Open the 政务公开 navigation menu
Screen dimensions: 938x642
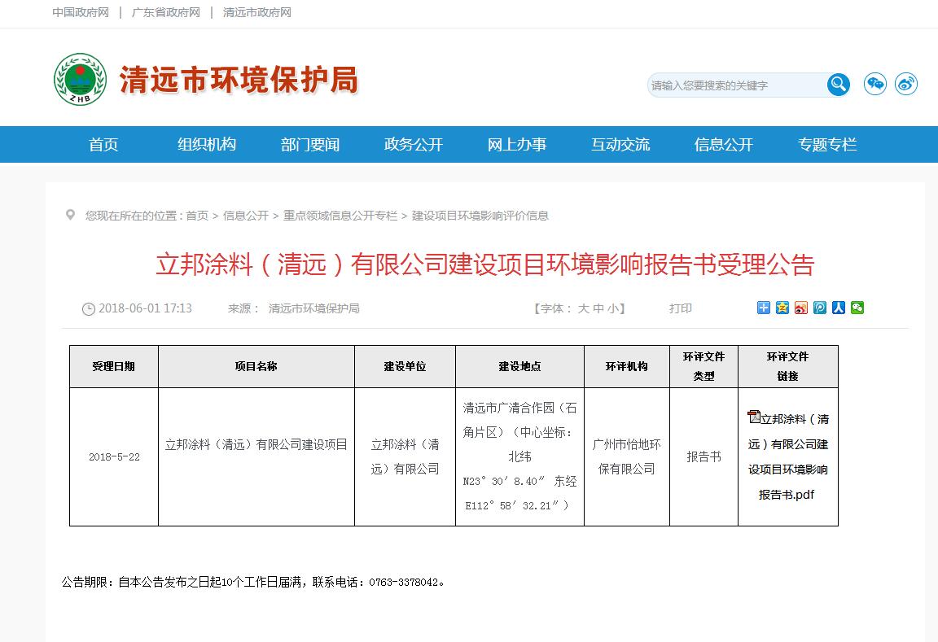click(414, 145)
